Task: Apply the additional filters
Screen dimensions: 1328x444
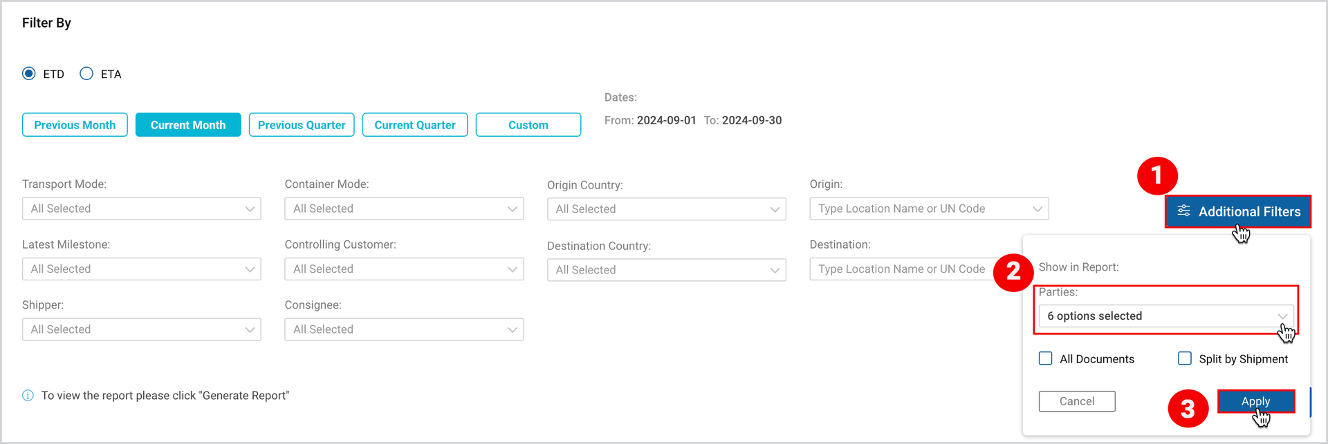Action: pos(1256,401)
